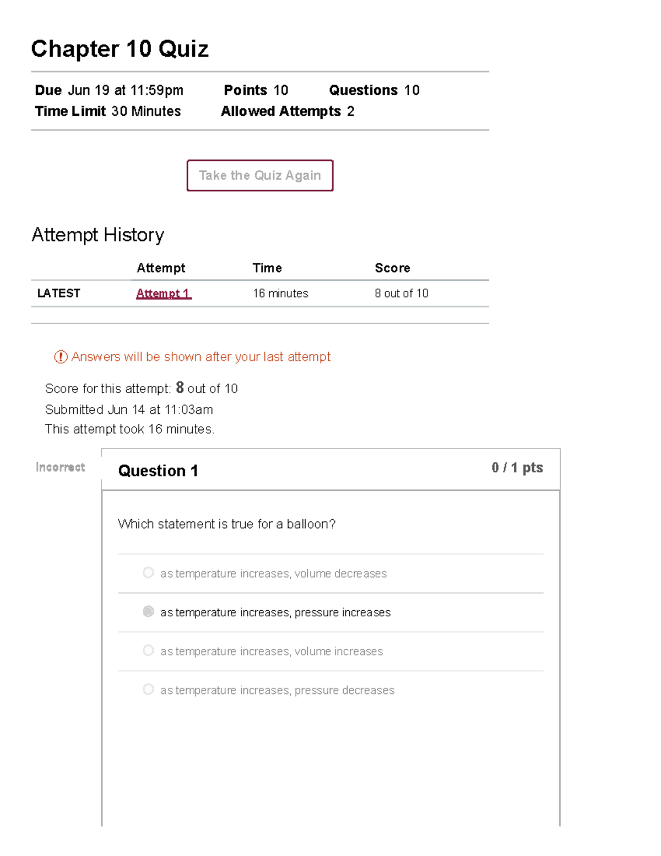Viewport: 661px width, 856px height.
Task: Click the balloon question text
Action: tap(227, 524)
